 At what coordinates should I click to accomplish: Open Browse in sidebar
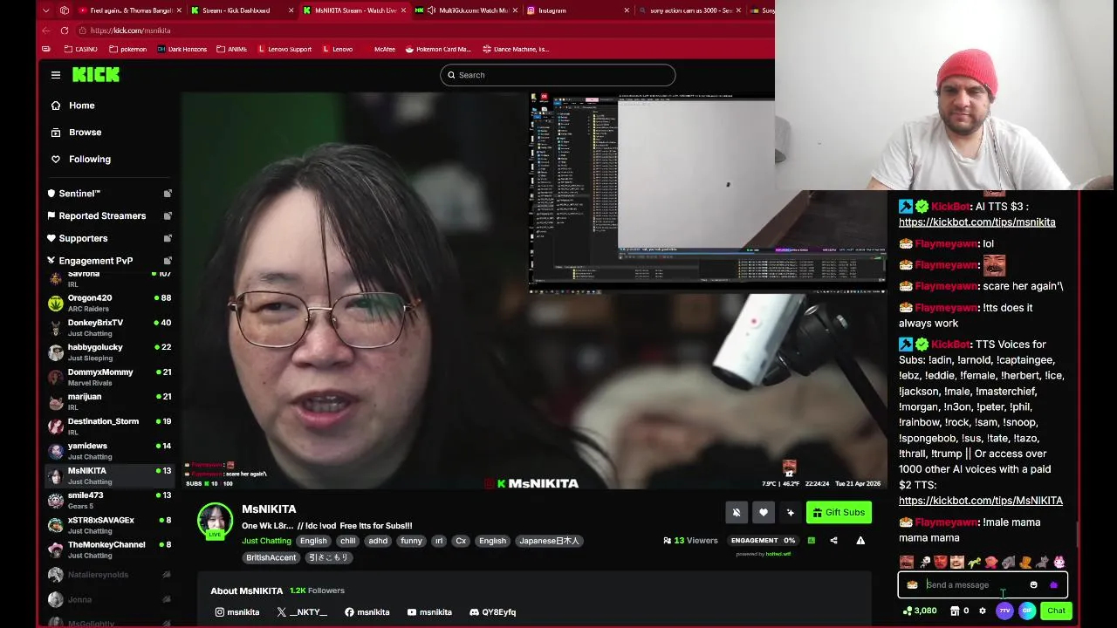[x=86, y=133]
